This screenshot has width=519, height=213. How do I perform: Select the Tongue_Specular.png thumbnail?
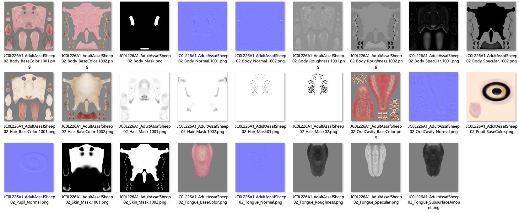click(376, 167)
